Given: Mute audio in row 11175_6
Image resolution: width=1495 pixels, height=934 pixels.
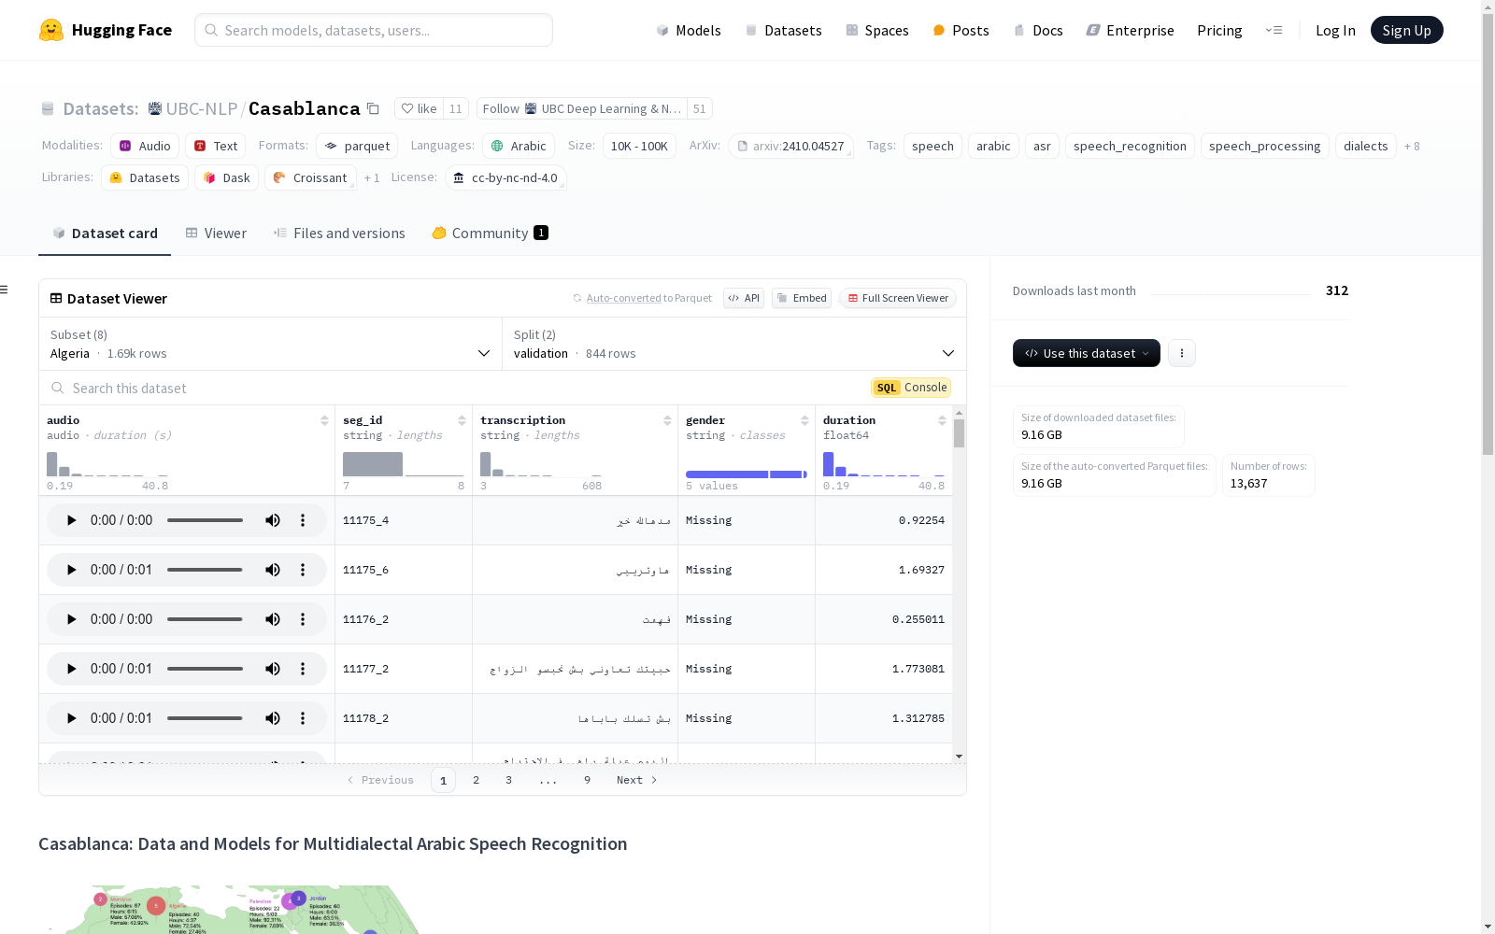Looking at the screenshot, I should tap(273, 570).
